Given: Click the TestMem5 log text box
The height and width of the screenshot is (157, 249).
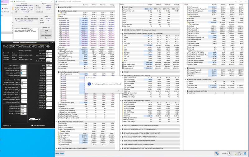Looking at the screenshot, I should pyautogui.click(x=26, y=34).
